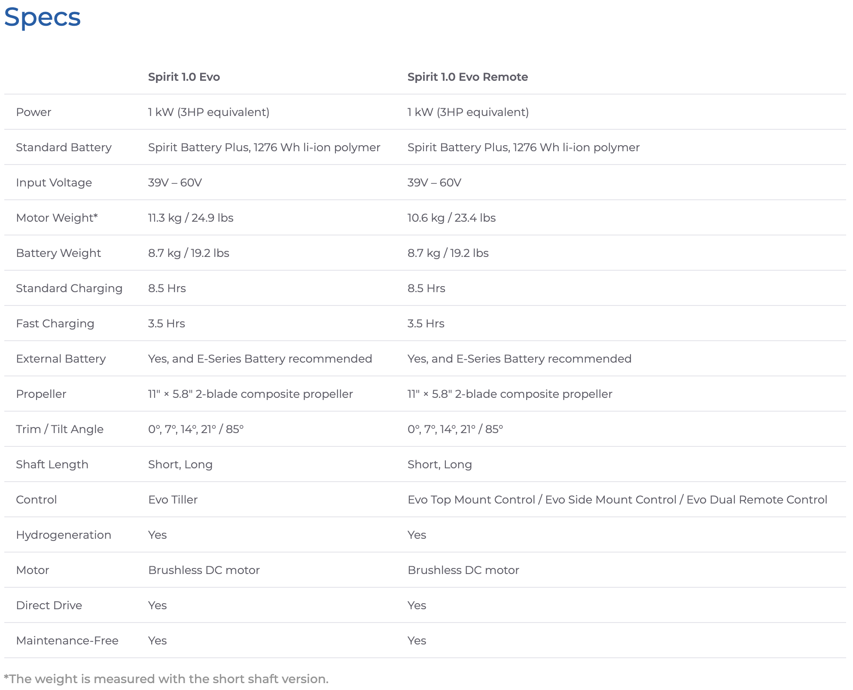Click the 11.3 kg / 24.9 lbs value
This screenshot has height=690, width=853.
click(x=191, y=218)
